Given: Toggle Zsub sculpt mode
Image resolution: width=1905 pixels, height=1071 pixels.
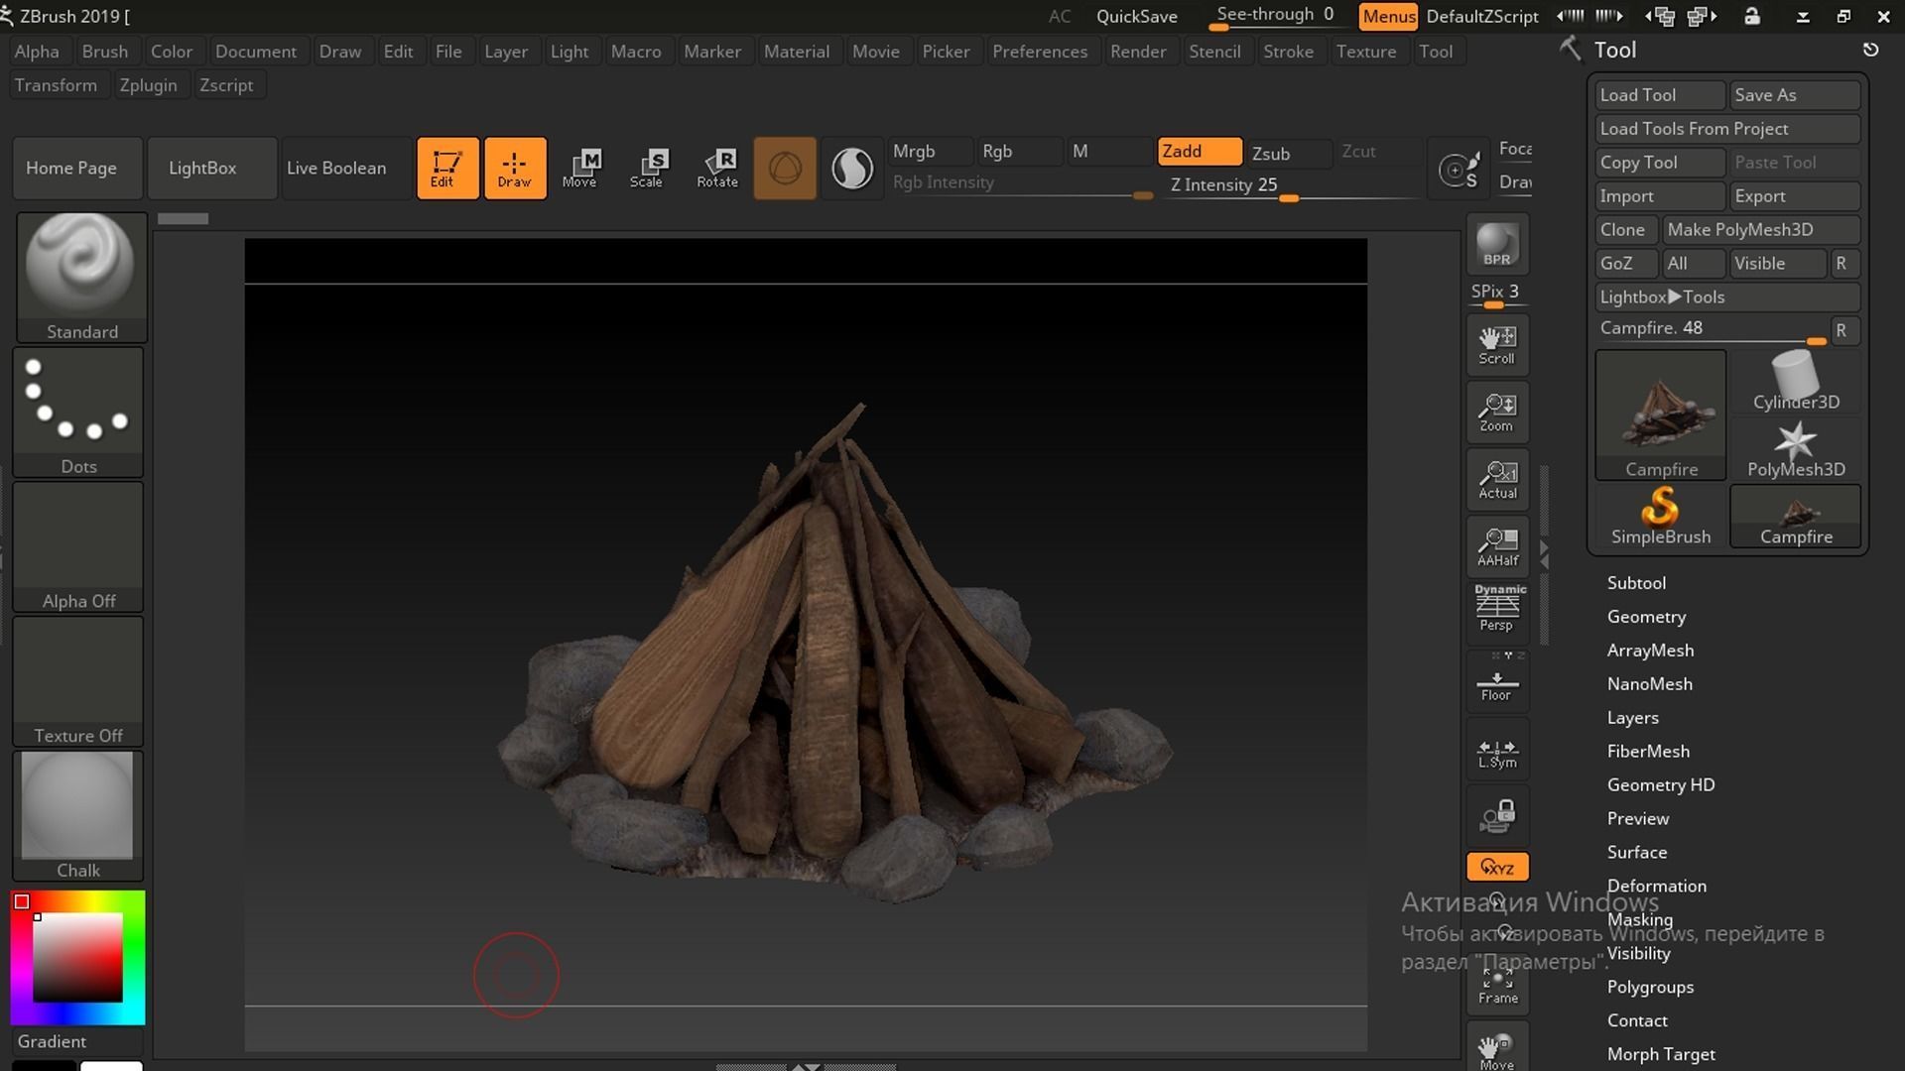Looking at the screenshot, I should point(1289,154).
